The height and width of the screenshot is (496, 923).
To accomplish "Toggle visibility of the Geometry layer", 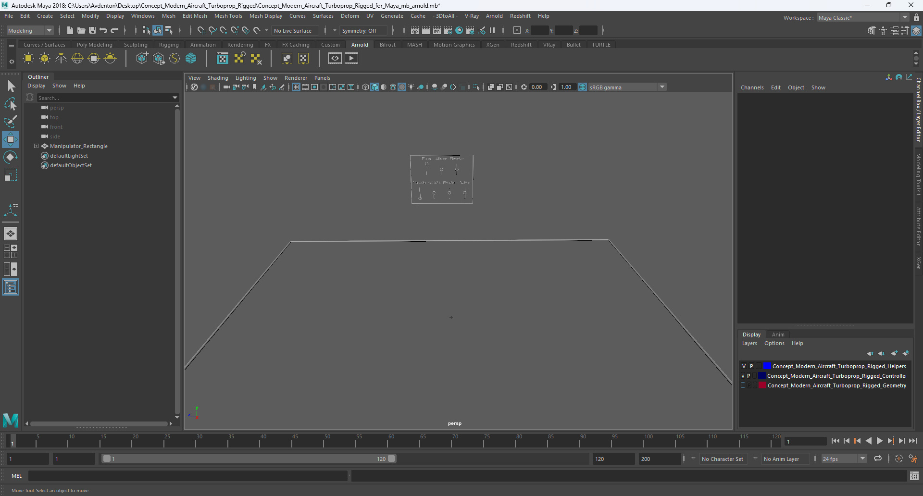I will tap(743, 385).
